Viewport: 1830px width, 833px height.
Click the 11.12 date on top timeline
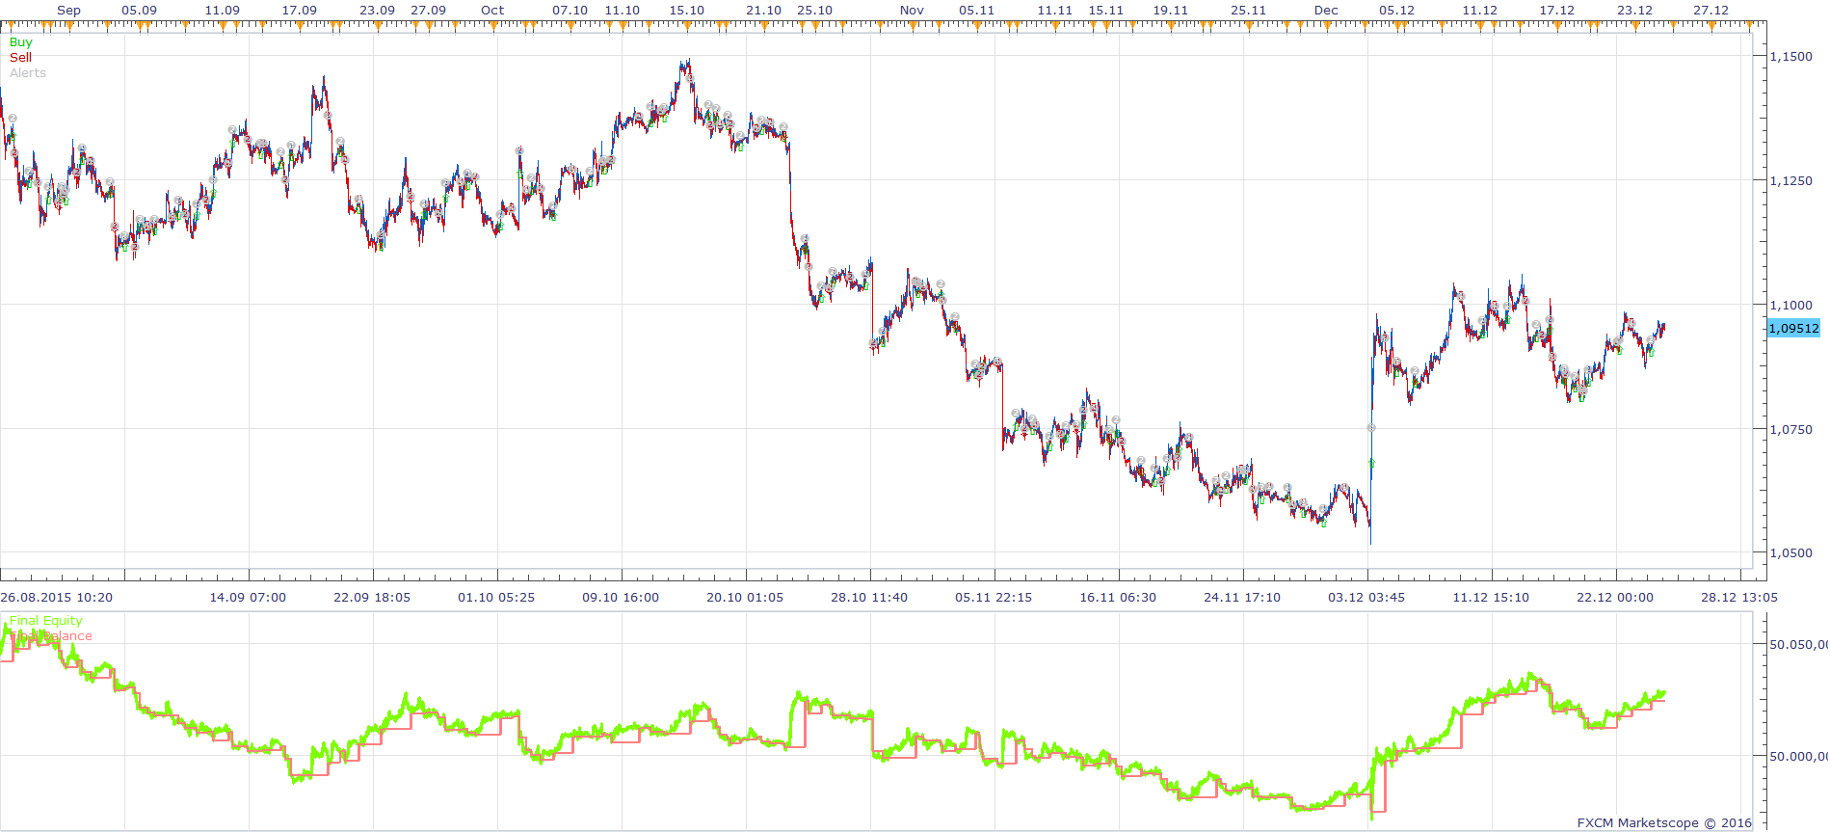click(1479, 11)
